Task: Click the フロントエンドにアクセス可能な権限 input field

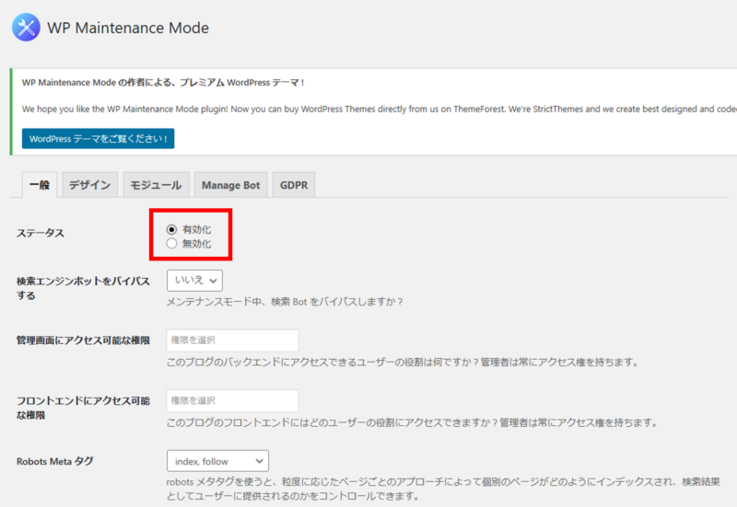Action: pos(233,401)
